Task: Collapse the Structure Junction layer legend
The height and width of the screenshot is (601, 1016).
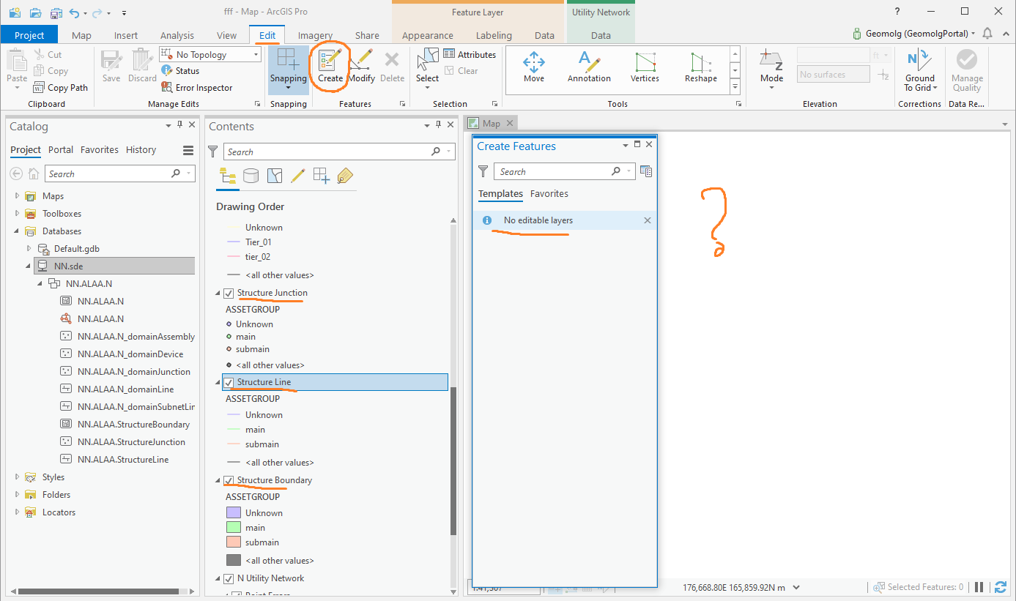Action: (218, 294)
